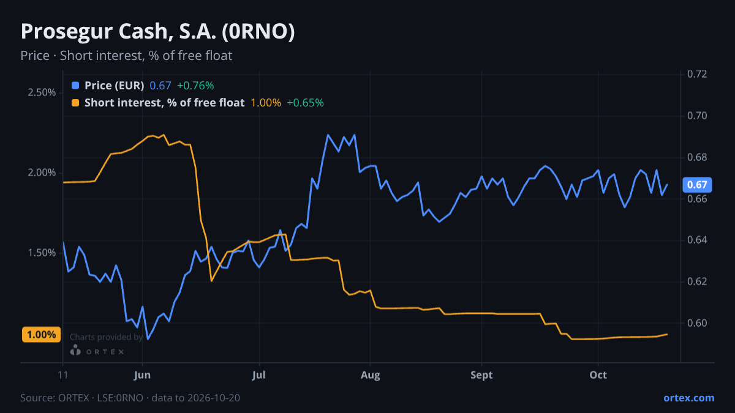Click the 0.62 right axis label
The image size is (735, 413).
(697, 281)
